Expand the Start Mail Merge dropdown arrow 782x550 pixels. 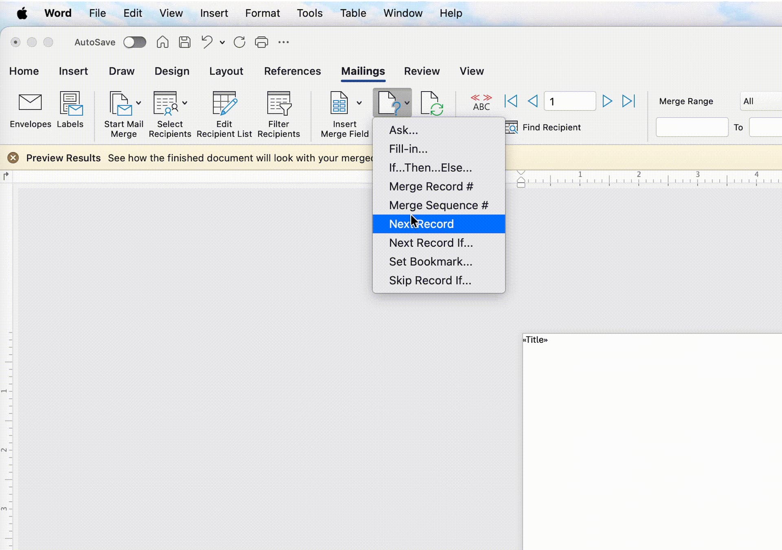click(138, 103)
